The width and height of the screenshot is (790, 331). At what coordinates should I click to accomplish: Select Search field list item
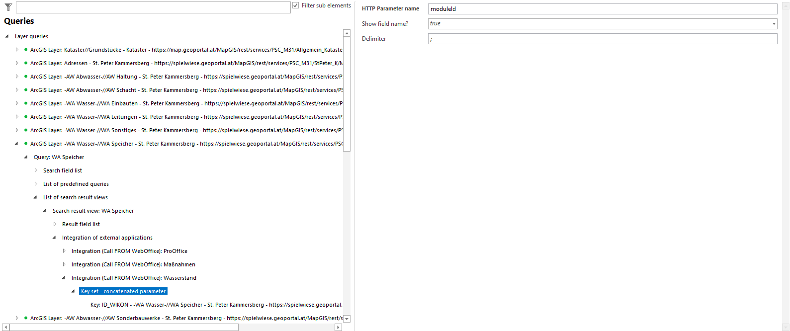[63, 170]
